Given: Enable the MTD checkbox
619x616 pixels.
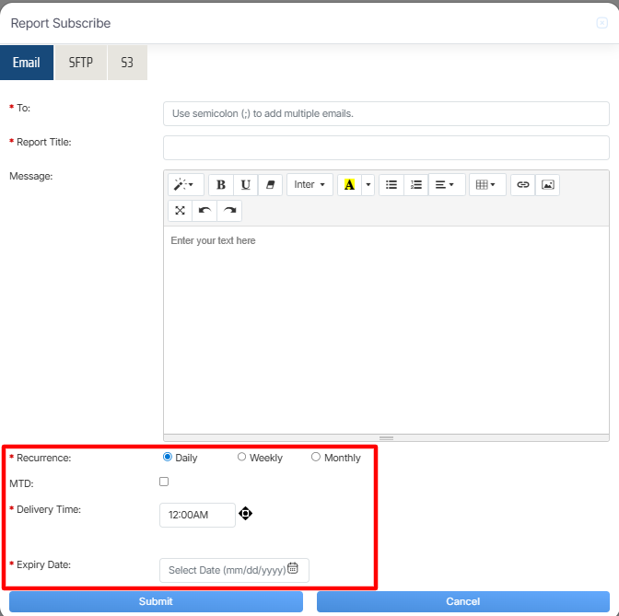Looking at the screenshot, I should (164, 482).
